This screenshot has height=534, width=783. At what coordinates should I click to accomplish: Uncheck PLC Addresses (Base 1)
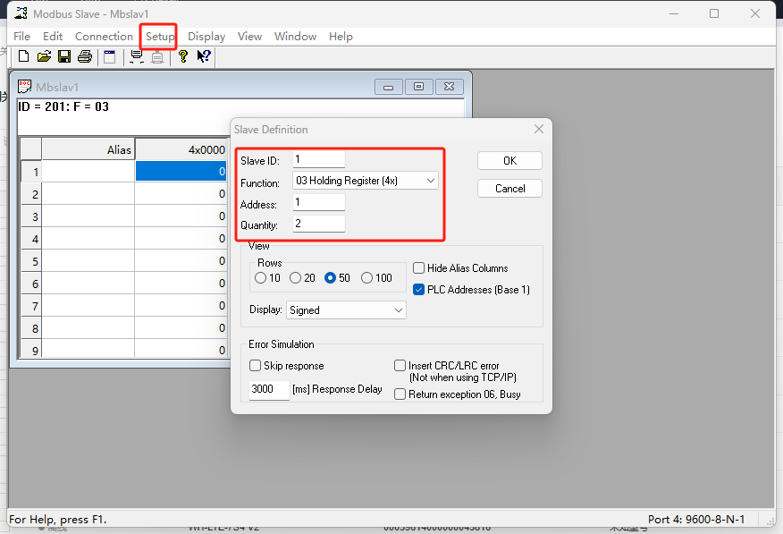coord(419,290)
